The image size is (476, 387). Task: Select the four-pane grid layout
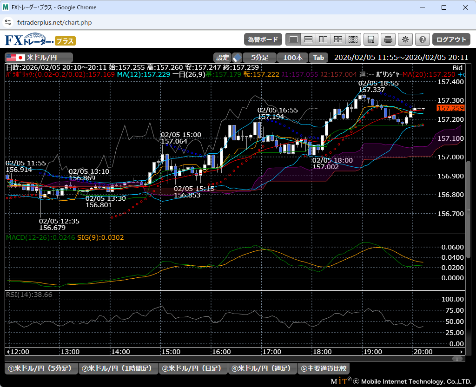click(x=338, y=39)
